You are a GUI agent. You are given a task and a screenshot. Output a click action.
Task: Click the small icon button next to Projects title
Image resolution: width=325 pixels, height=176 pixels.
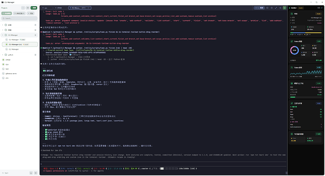pos(23,8)
